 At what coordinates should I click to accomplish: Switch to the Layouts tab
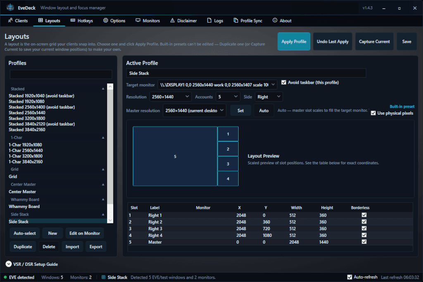tap(49, 21)
